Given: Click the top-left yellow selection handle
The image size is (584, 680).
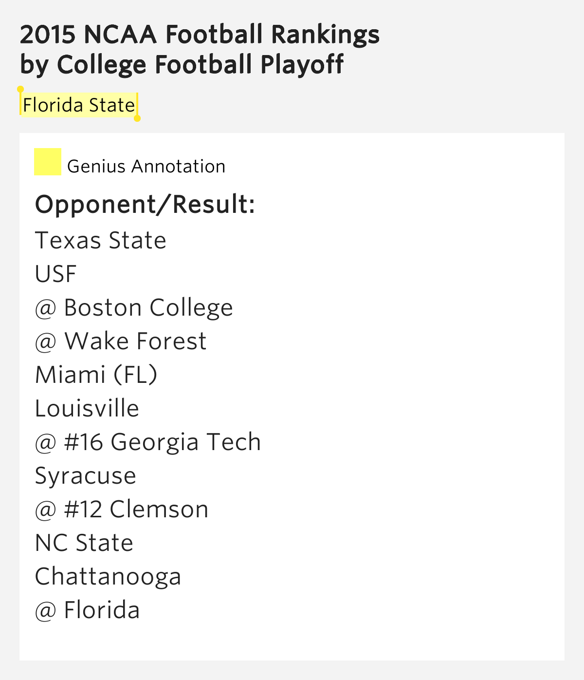Looking at the screenshot, I should 20,90.
